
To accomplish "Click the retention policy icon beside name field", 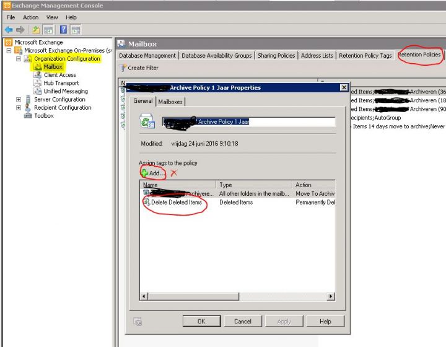I will (147, 121).
